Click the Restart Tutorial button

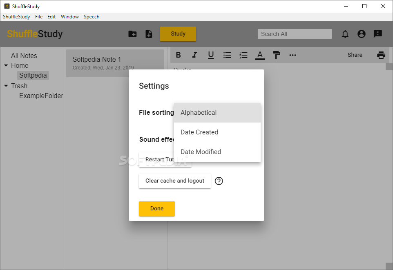tap(156, 160)
